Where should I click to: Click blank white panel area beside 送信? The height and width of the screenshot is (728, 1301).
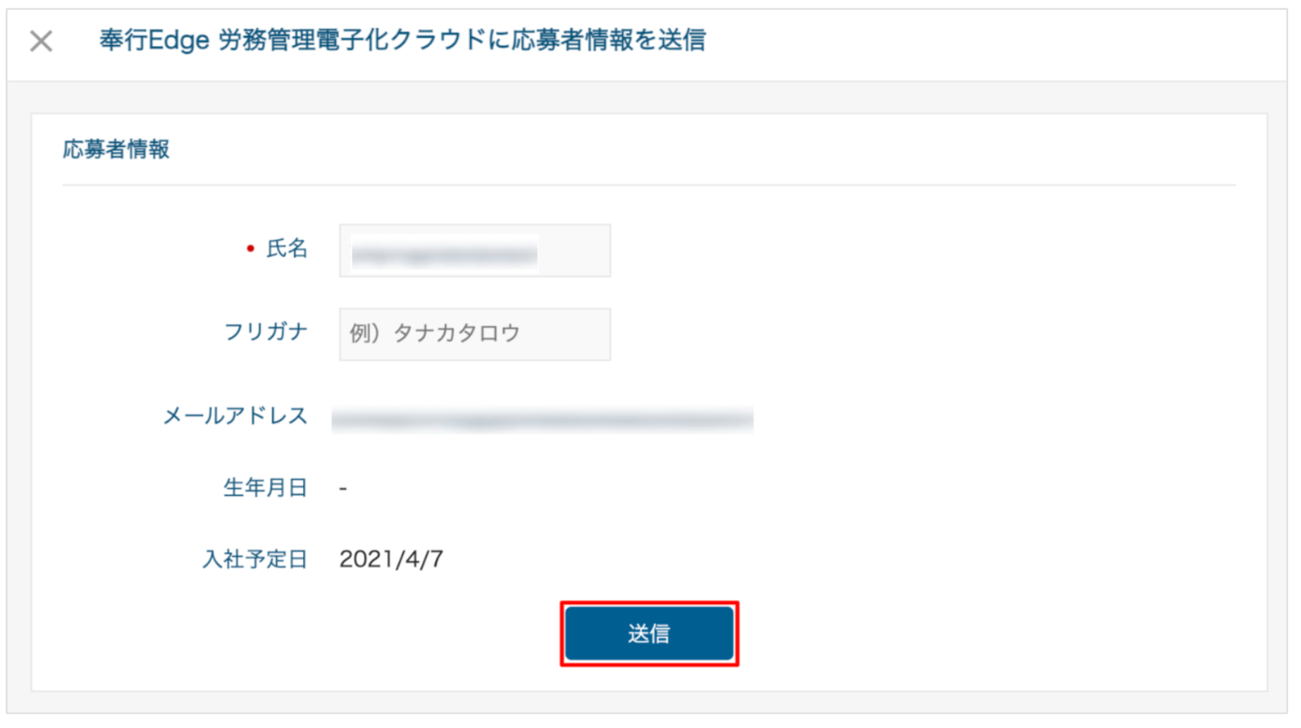click(x=987, y=634)
